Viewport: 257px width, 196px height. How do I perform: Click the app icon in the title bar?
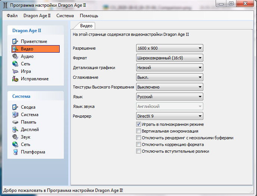pyautogui.click(x=5, y=5)
